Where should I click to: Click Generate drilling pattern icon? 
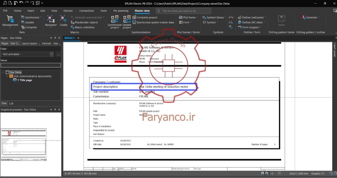point(304,17)
